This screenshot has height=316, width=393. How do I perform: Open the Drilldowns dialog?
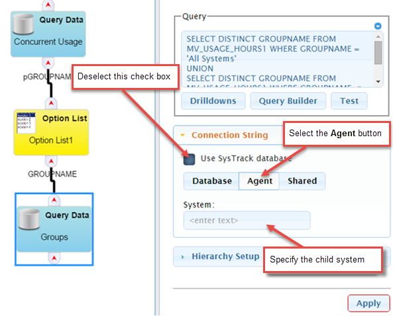(213, 101)
